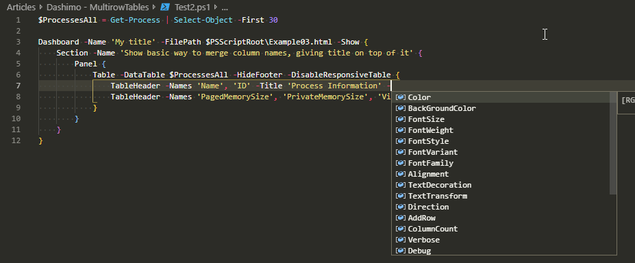Click the $ProcessesAll variable on line 1
This screenshot has width=635, height=263.
68,20
